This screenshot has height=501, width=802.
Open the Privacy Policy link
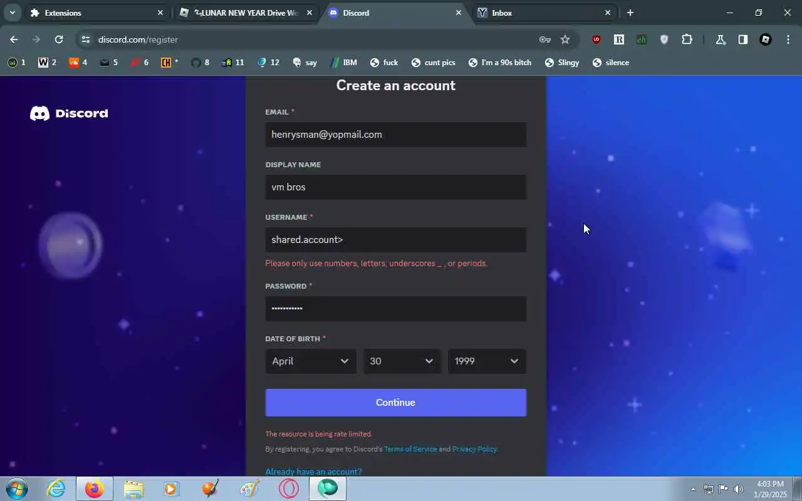[x=474, y=449]
